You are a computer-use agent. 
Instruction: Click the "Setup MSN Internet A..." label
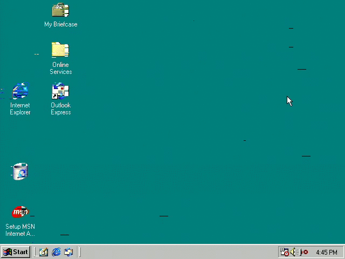coord(20,230)
